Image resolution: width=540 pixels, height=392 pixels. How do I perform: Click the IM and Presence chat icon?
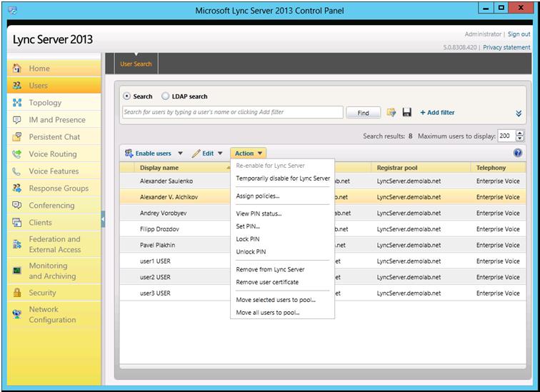[x=17, y=120]
